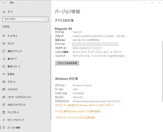The width and height of the screenshot is (163, 132).
Task: Click the Home house icon
Action: (4, 12)
